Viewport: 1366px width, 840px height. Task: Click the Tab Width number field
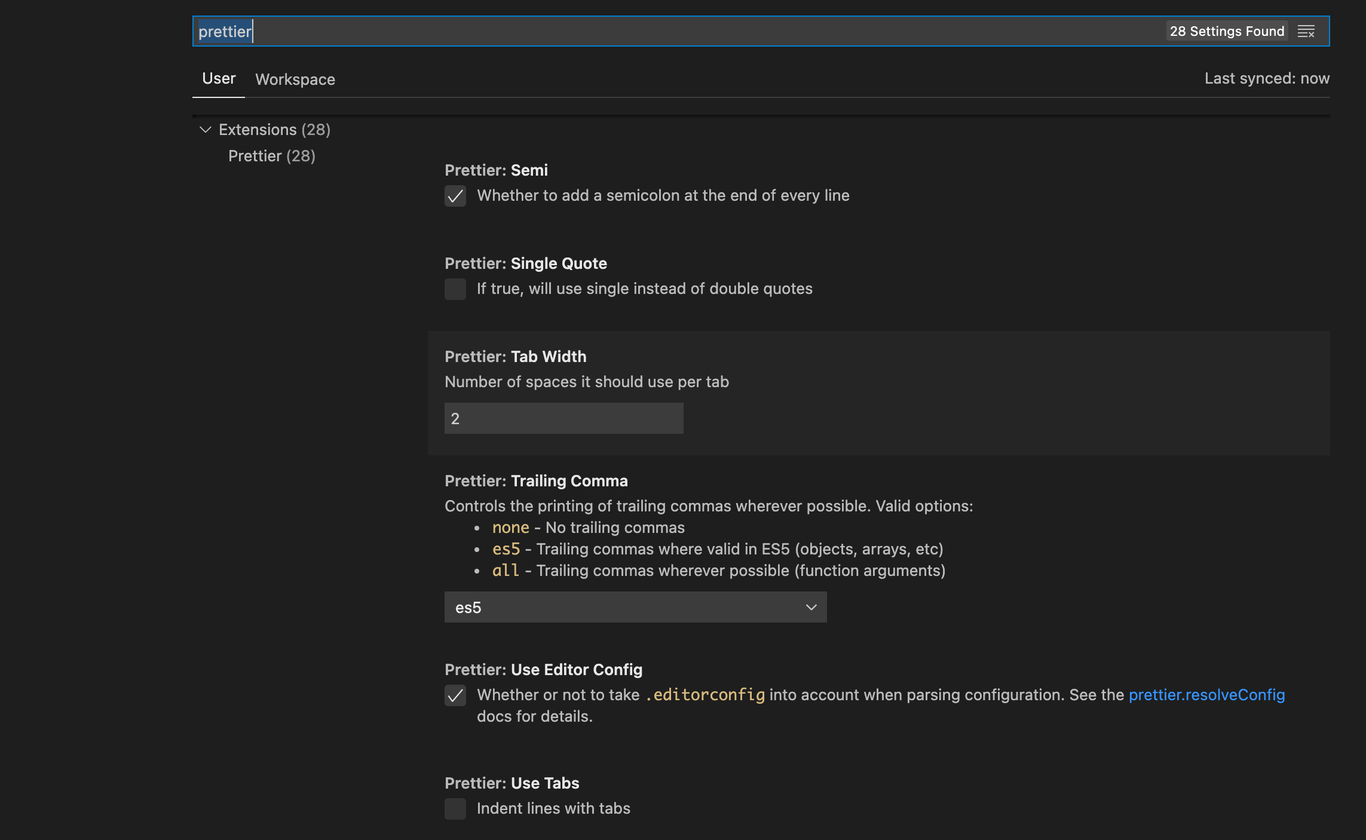point(563,419)
